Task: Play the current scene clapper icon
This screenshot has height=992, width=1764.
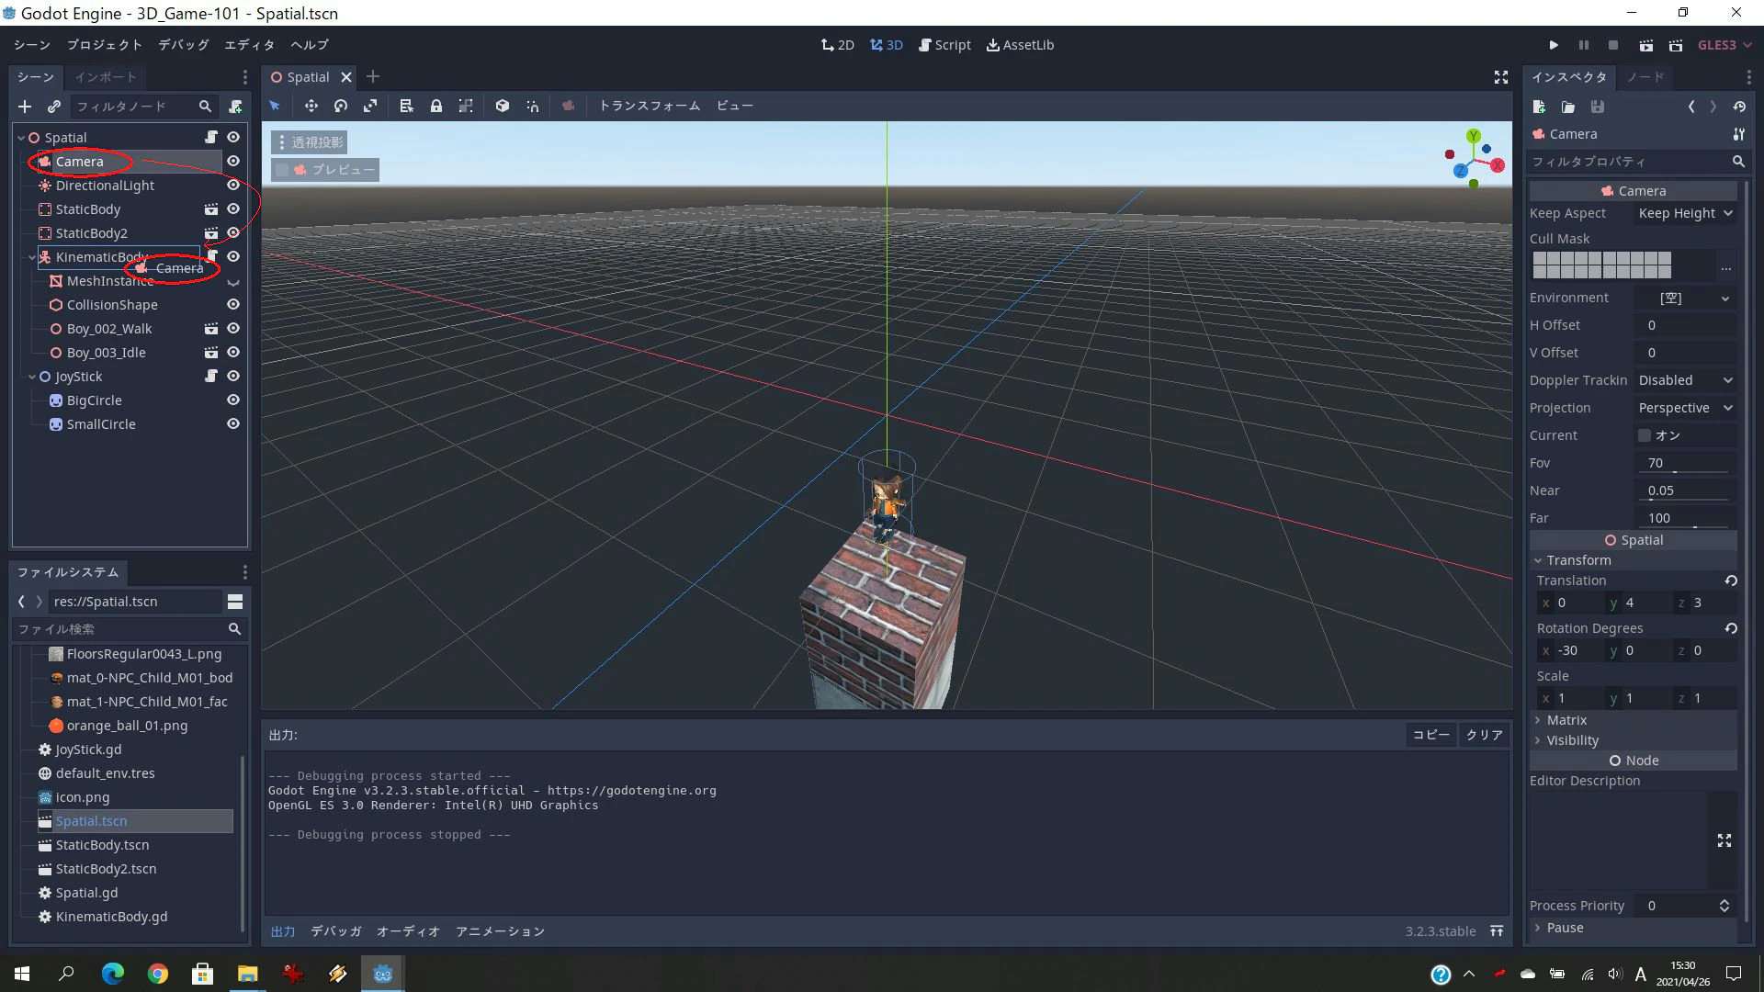Action: (1646, 45)
